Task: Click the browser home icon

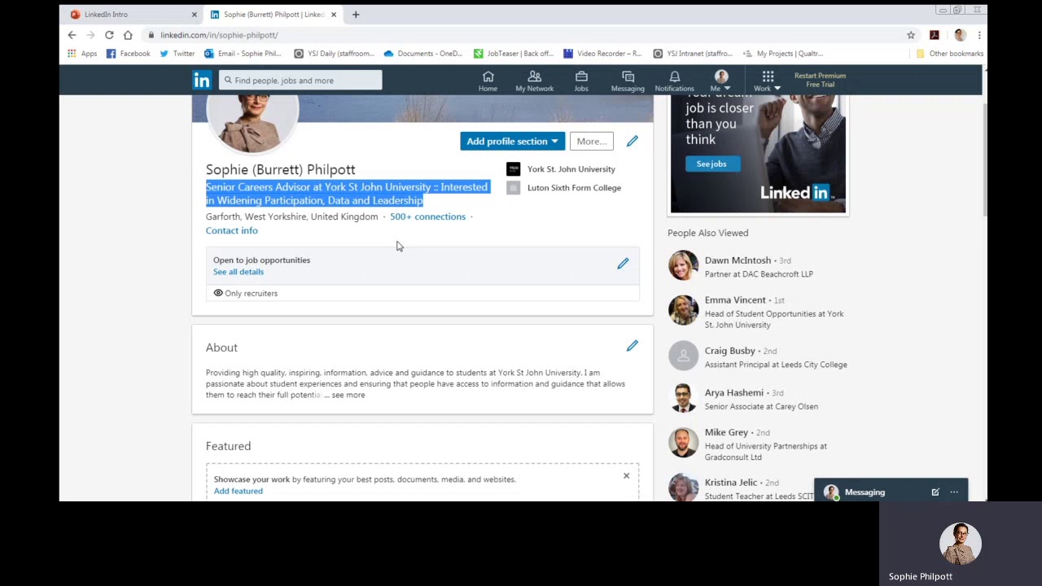Action: [128, 35]
